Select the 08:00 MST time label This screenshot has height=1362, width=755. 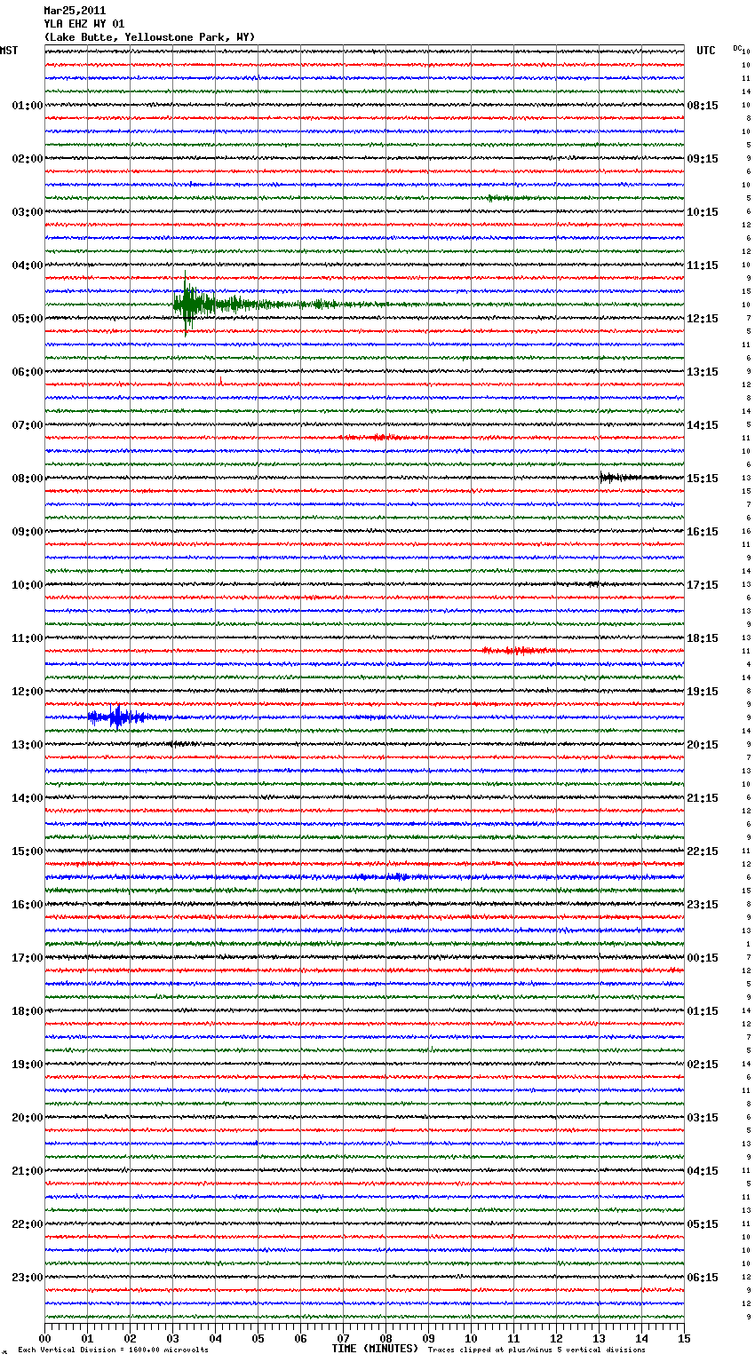click(x=28, y=479)
